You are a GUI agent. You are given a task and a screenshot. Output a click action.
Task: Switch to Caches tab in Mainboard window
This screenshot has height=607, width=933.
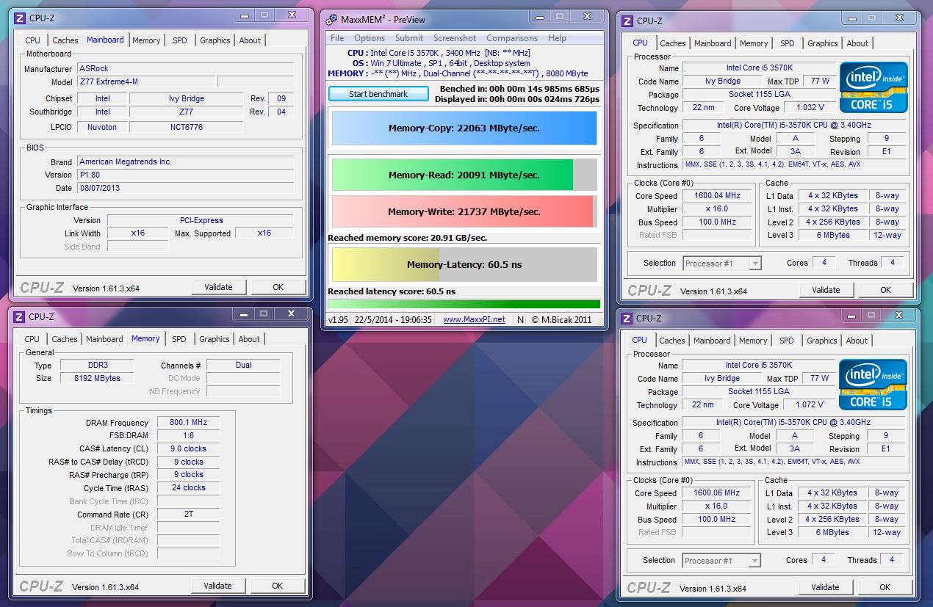[65, 40]
